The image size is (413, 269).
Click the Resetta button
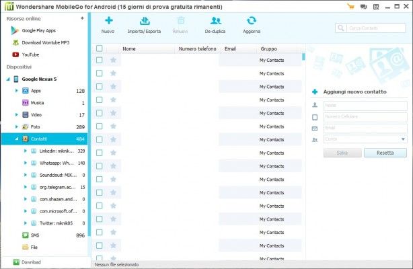click(x=385, y=153)
